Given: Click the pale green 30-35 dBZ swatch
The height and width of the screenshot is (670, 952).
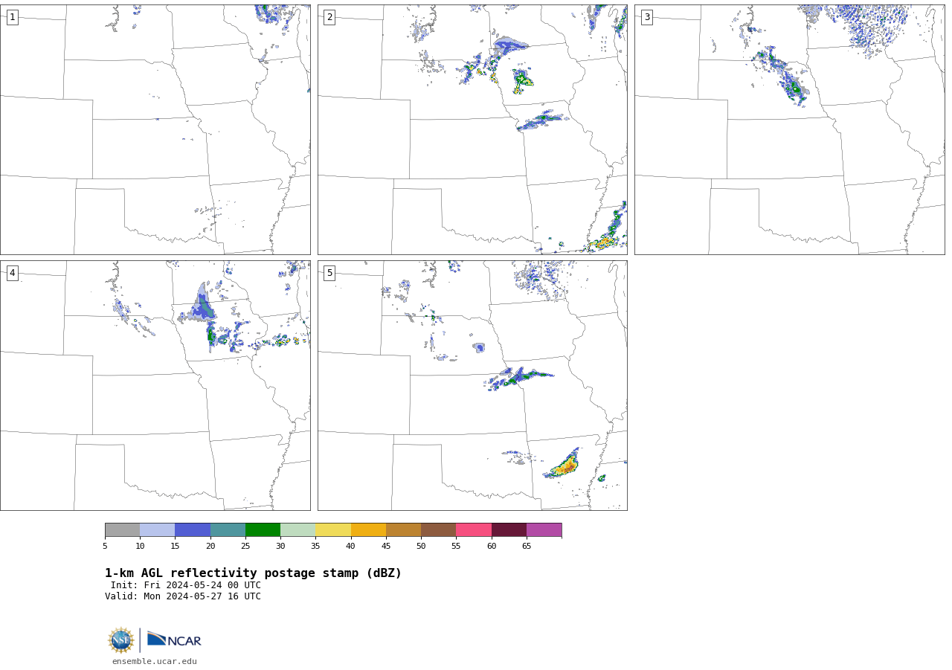Looking at the screenshot, I should (298, 529).
